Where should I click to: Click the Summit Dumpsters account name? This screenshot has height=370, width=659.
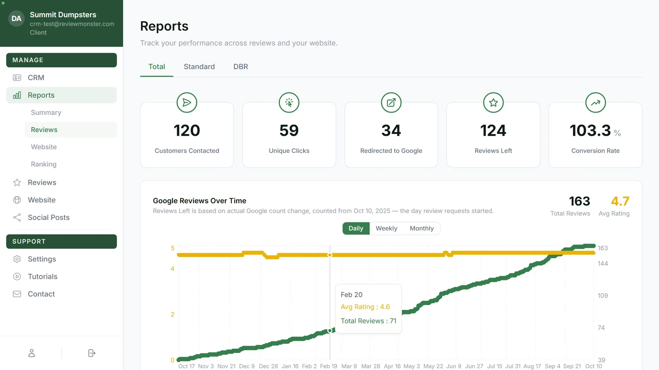(x=63, y=15)
